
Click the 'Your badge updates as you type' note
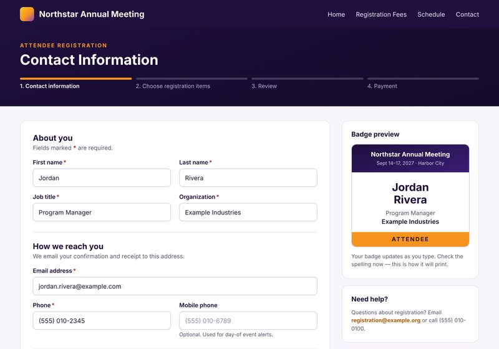[x=407, y=261]
